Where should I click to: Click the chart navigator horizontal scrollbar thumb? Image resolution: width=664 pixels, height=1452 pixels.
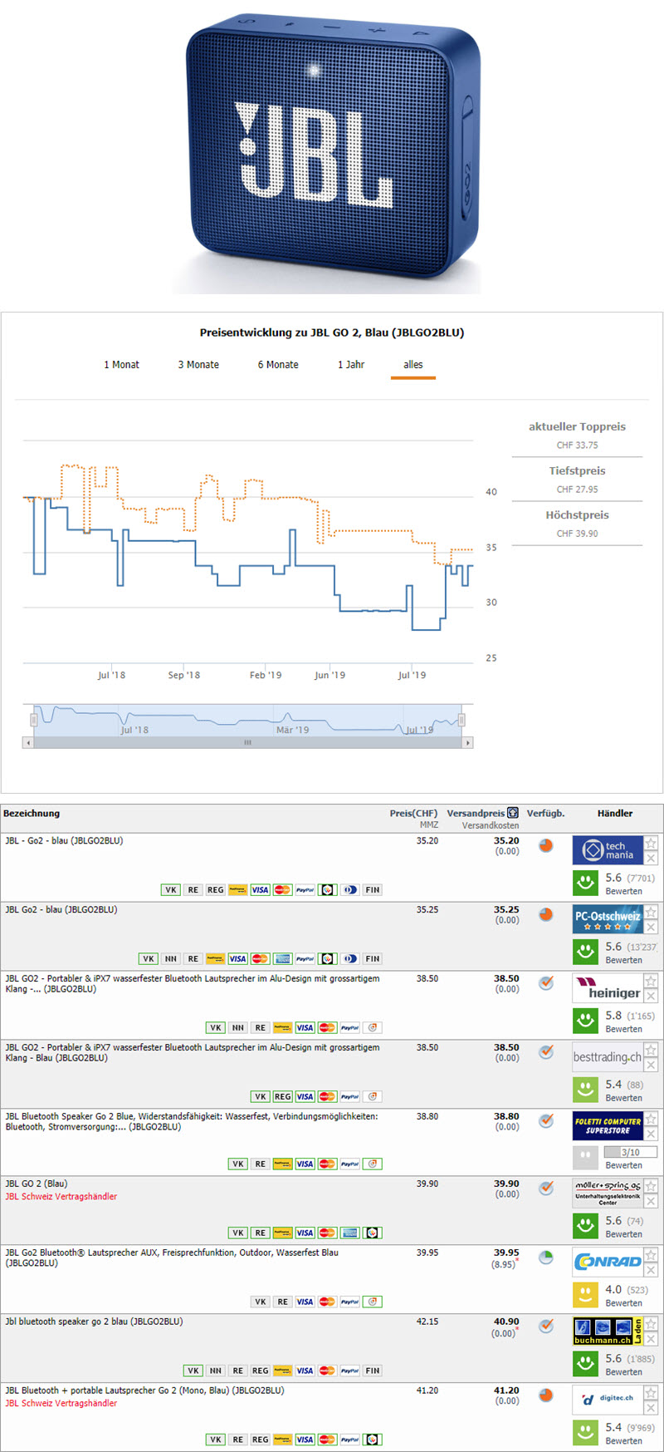(247, 742)
